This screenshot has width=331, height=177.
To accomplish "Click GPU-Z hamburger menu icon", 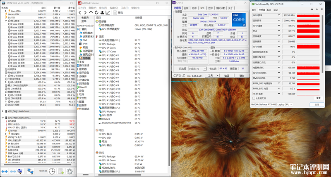I will click(x=321, y=9).
